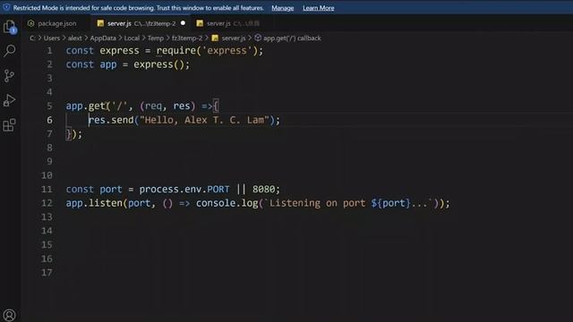
Task: Click variable port on line 11
Action: click(x=111, y=189)
